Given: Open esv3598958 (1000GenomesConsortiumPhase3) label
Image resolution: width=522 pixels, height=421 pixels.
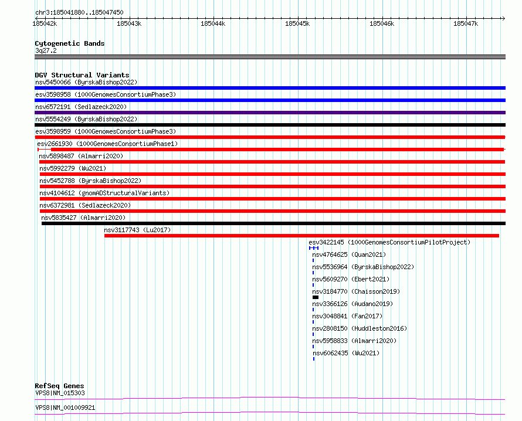Looking at the screenshot, I should pos(106,94).
